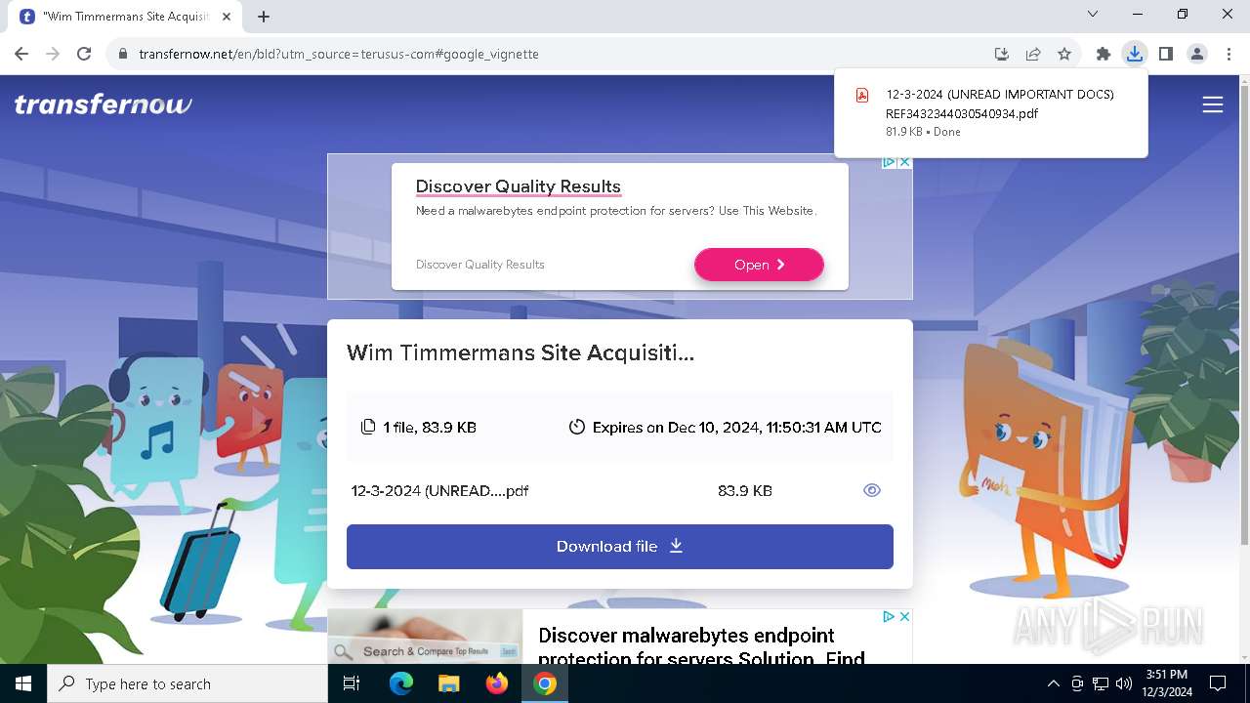Screen dimensions: 1250x703
Task: Click the transfernow logo
Action: click(x=104, y=104)
